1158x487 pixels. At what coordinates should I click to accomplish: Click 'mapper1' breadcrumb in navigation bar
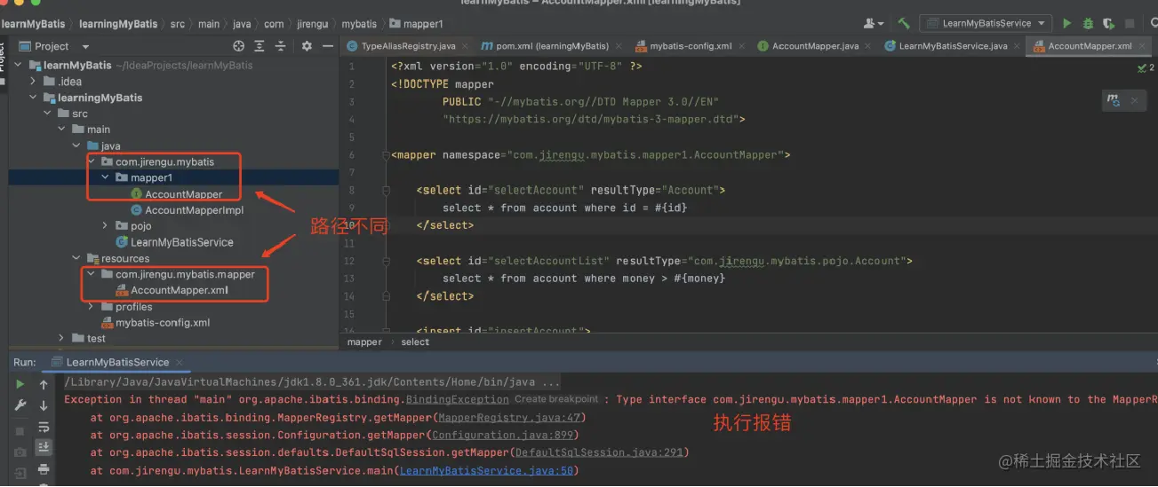tap(416, 24)
